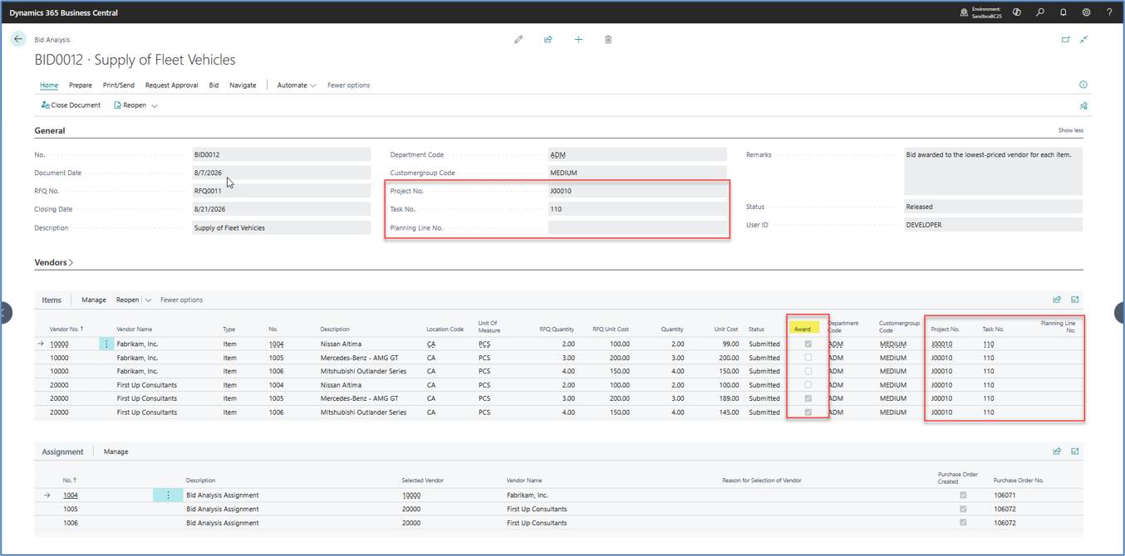Open the Navigate menu
The height and width of the screenshot is (556, 1125).
click(x=243, y=85)
